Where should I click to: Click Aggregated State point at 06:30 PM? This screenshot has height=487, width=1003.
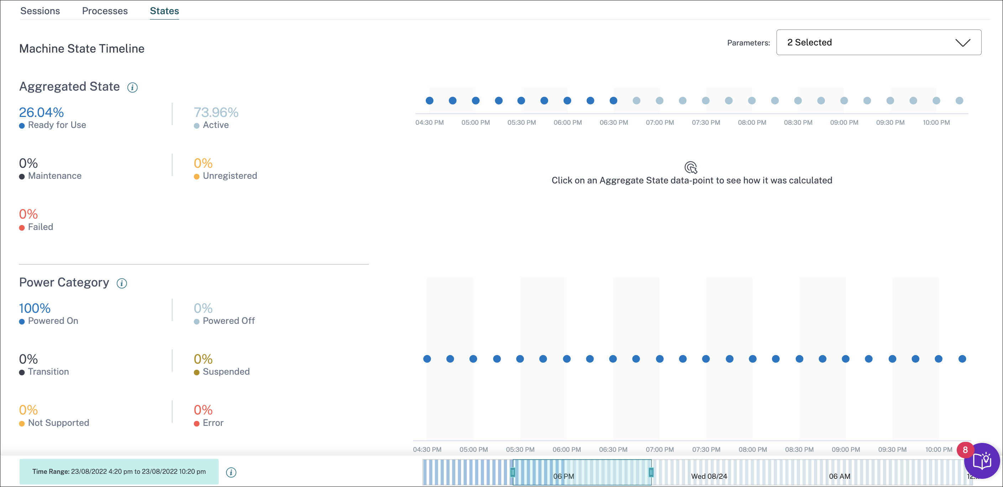[x=613, y=101]
